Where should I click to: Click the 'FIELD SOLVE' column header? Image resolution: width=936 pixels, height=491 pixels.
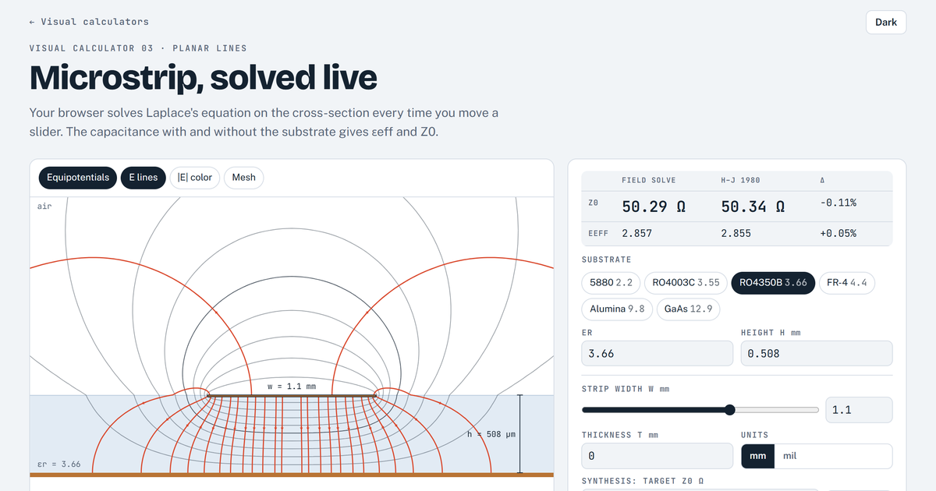[x=649, y=180]
